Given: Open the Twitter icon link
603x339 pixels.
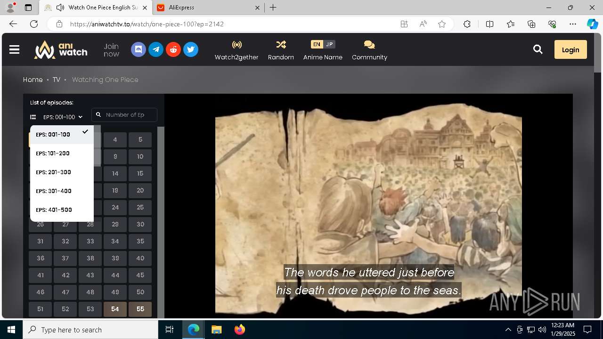Looking at the screenshot, I should (191, 49).
